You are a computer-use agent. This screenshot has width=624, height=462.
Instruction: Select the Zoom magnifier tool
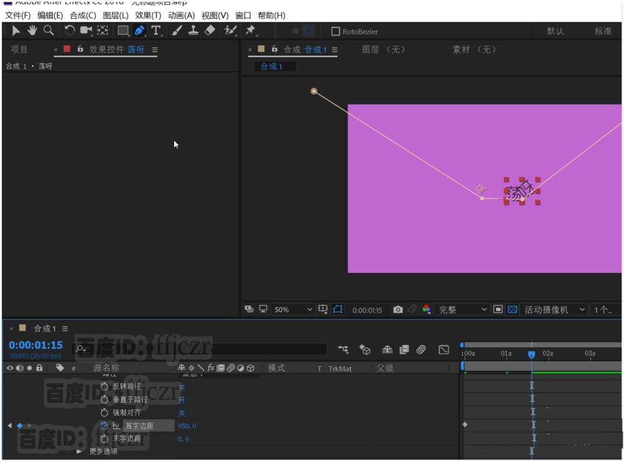49,31
